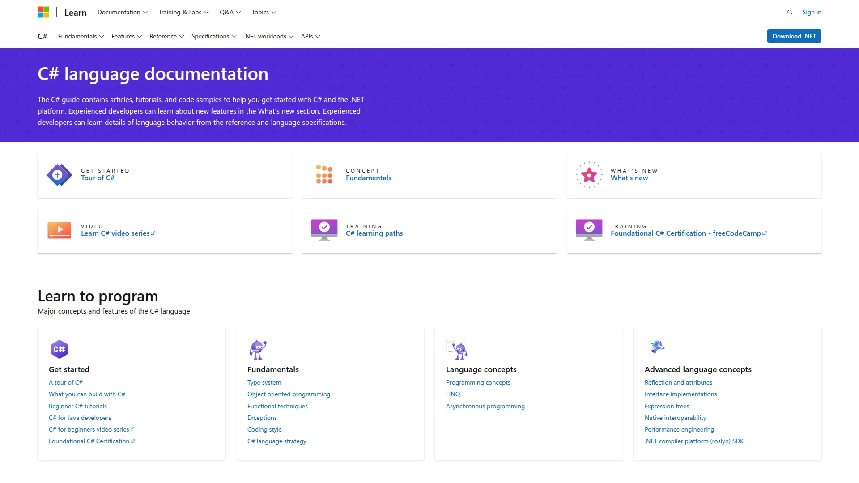Open C# language strategy link

[x=277, y=441]
